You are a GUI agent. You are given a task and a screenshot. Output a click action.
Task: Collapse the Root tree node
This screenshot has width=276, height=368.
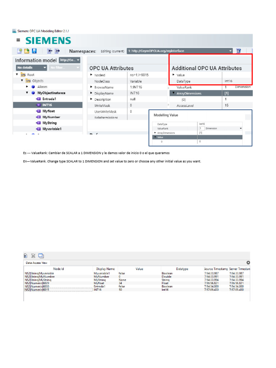(x=17, y=74)
